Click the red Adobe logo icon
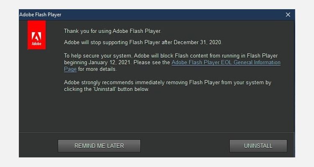 tap(36, 35)
